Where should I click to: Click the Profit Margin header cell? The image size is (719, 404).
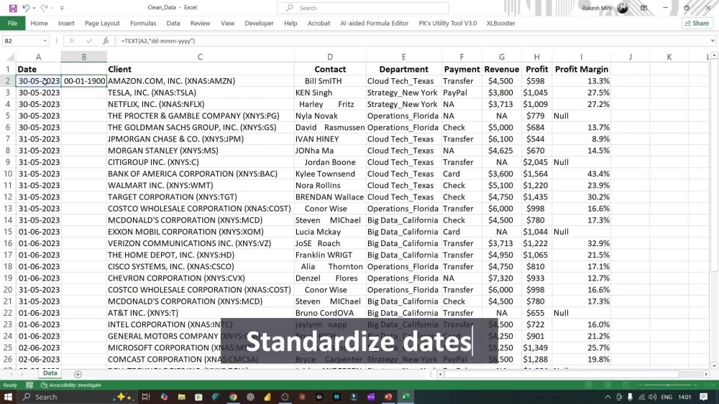(x=582, y=69)
